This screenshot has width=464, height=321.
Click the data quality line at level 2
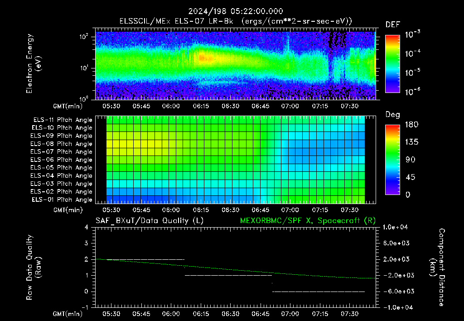point(145,260)
